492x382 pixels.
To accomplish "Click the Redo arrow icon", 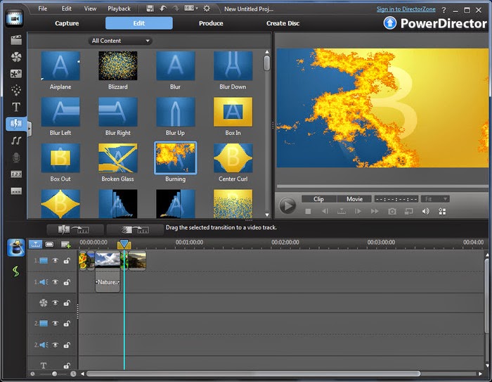I will (176, 8).
